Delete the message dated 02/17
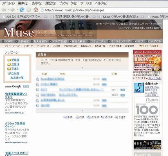 coord(123,90)
